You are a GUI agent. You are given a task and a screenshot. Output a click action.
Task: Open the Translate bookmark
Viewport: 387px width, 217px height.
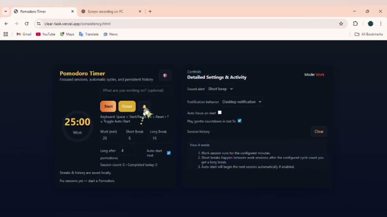point(89,34)
